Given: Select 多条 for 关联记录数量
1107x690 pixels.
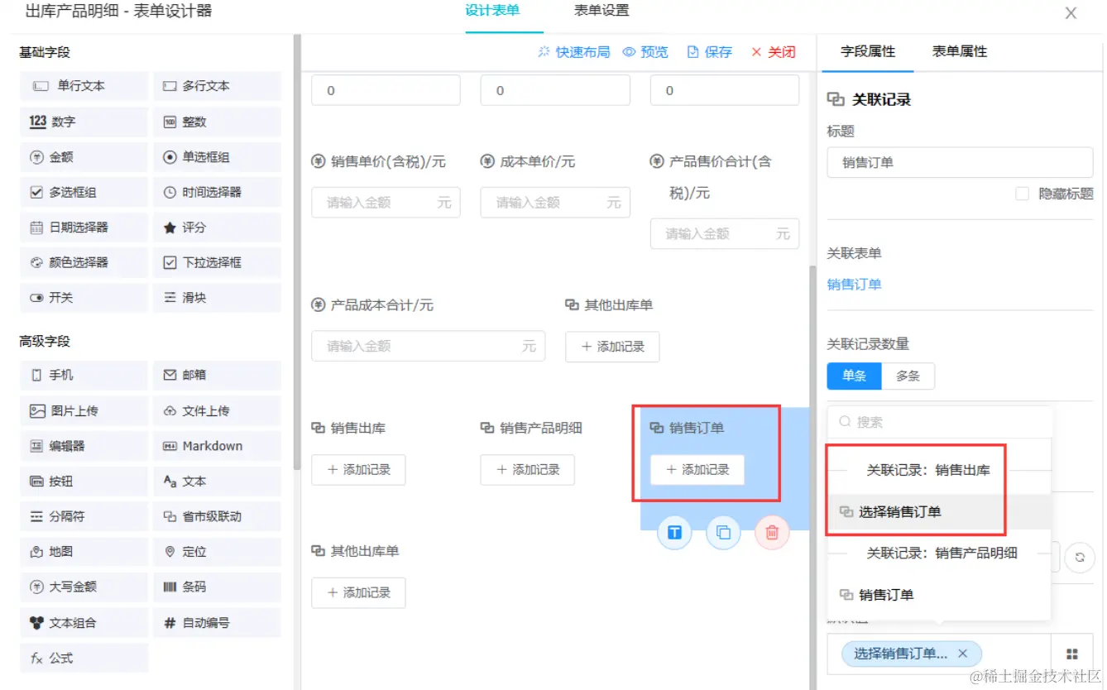Looking at the screenshot, I should 908,376.
